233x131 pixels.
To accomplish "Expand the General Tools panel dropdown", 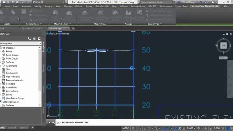I will 34,24.
